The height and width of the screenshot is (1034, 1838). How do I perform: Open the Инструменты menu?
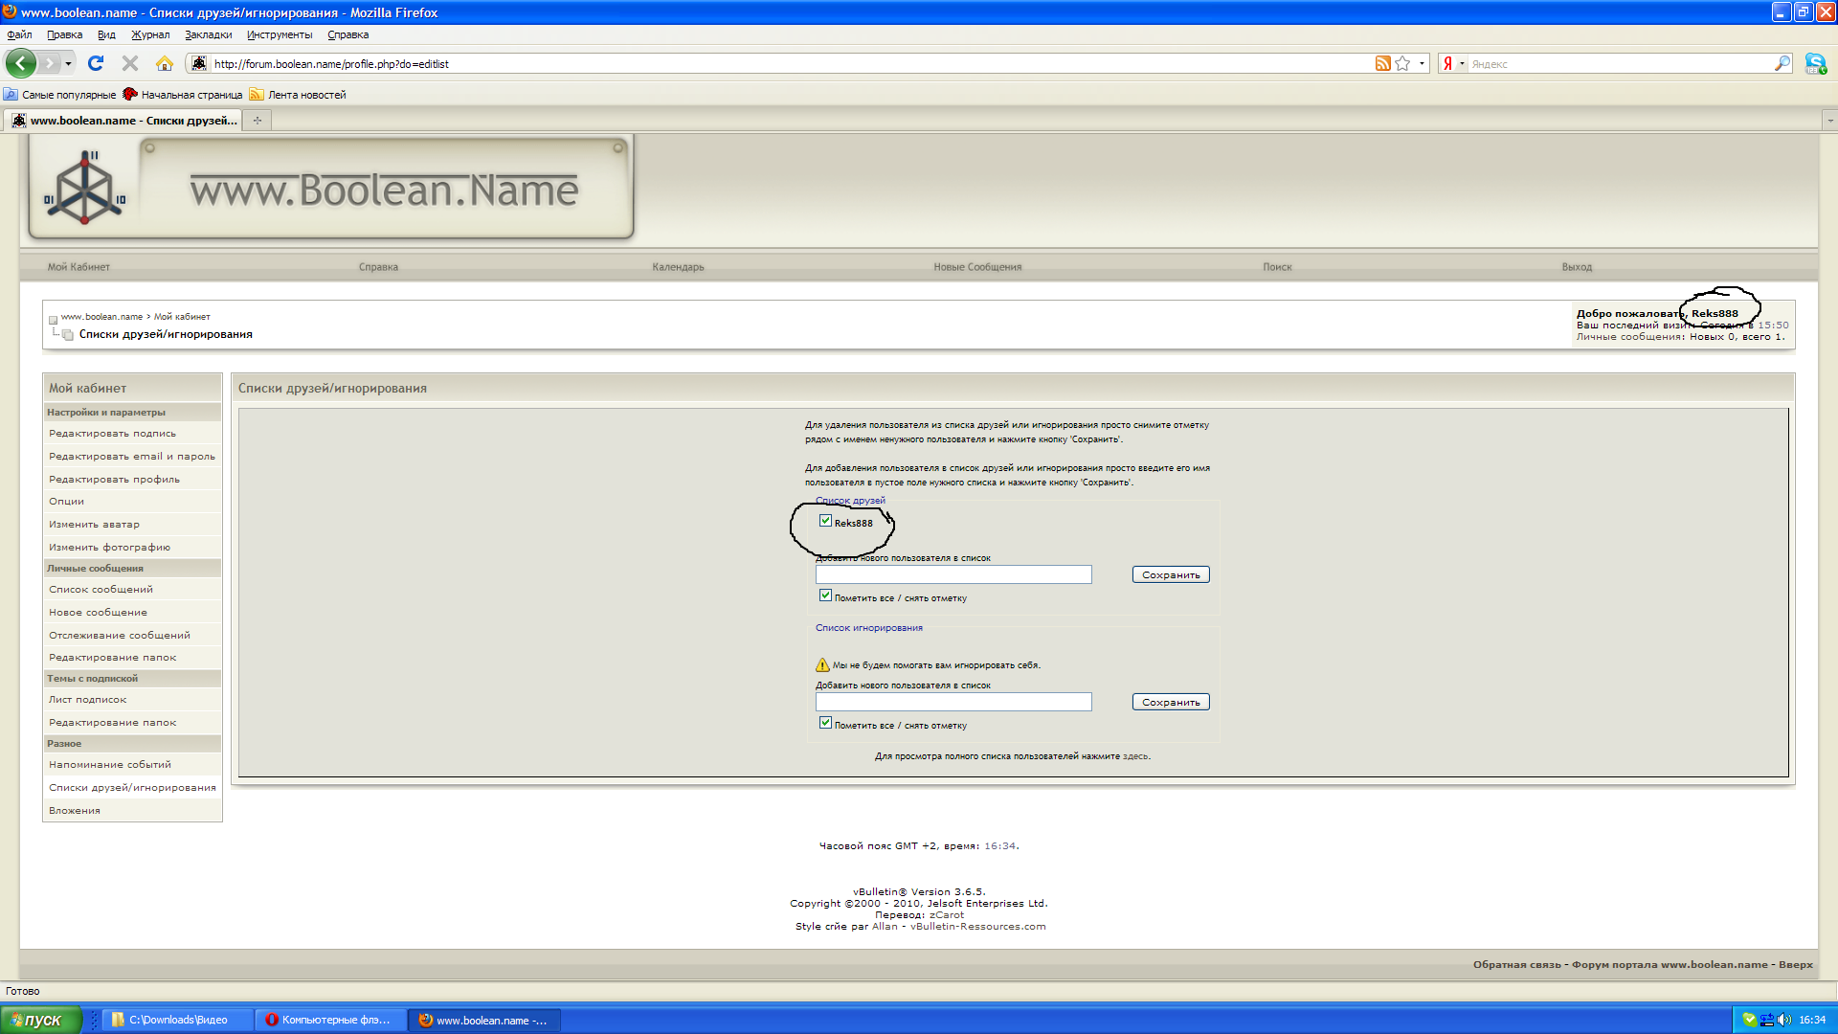pos(279,34)
